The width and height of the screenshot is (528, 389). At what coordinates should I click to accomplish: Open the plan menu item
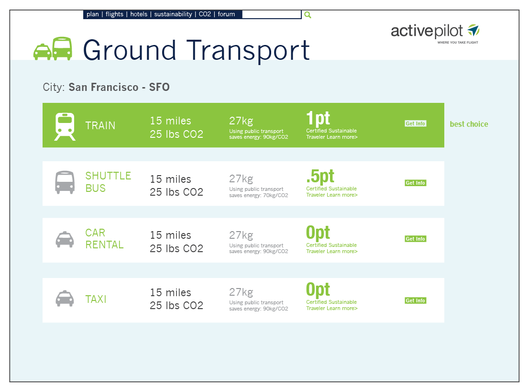[93, 14]
